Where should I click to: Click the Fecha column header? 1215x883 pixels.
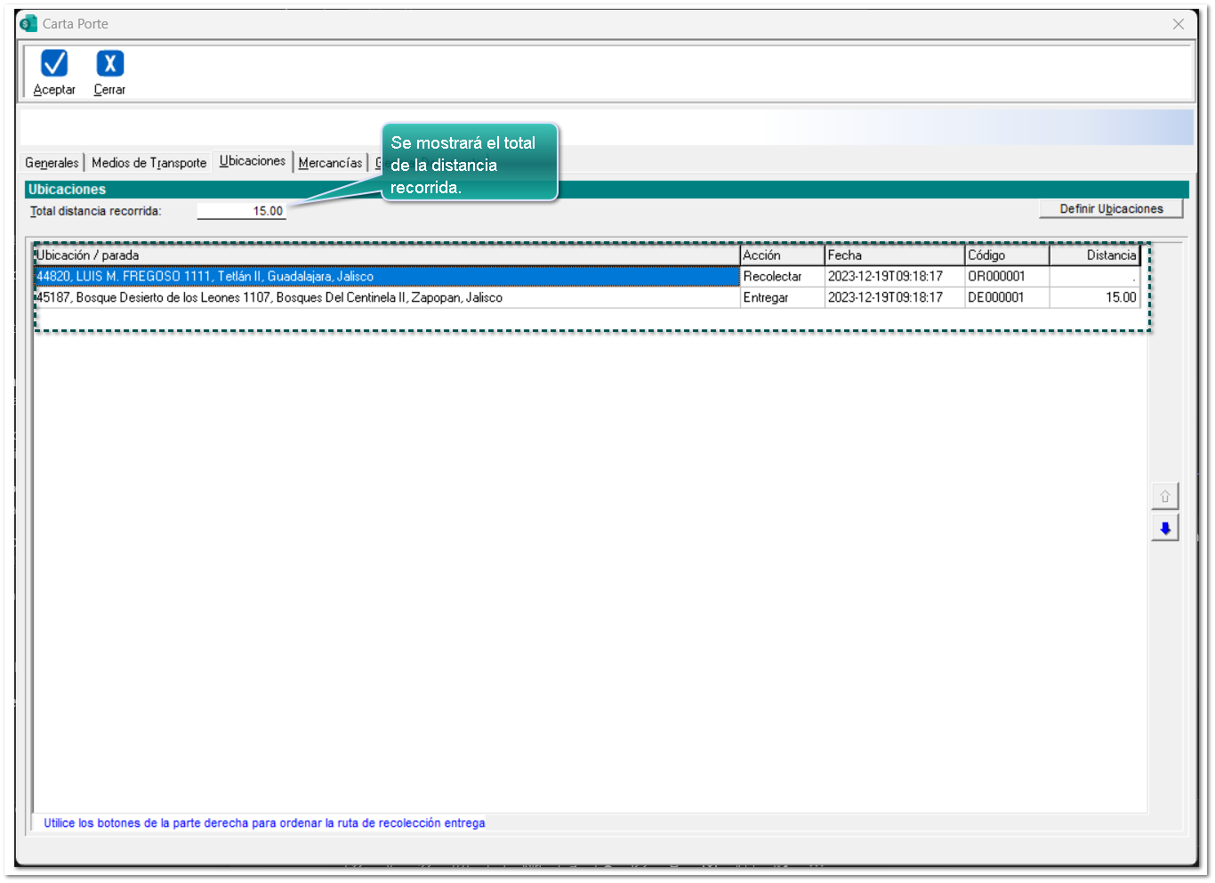pyautogui.click(x=893, y=255)
